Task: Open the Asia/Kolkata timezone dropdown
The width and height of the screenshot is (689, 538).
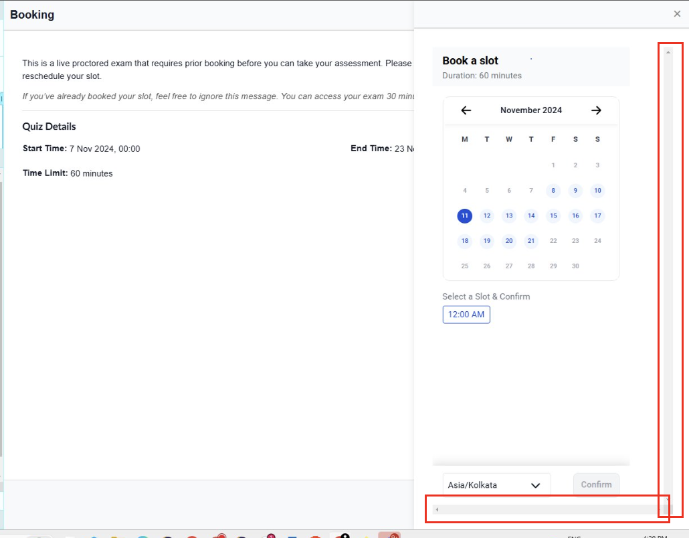Action: pyautogui.click(x=496, y=485)
